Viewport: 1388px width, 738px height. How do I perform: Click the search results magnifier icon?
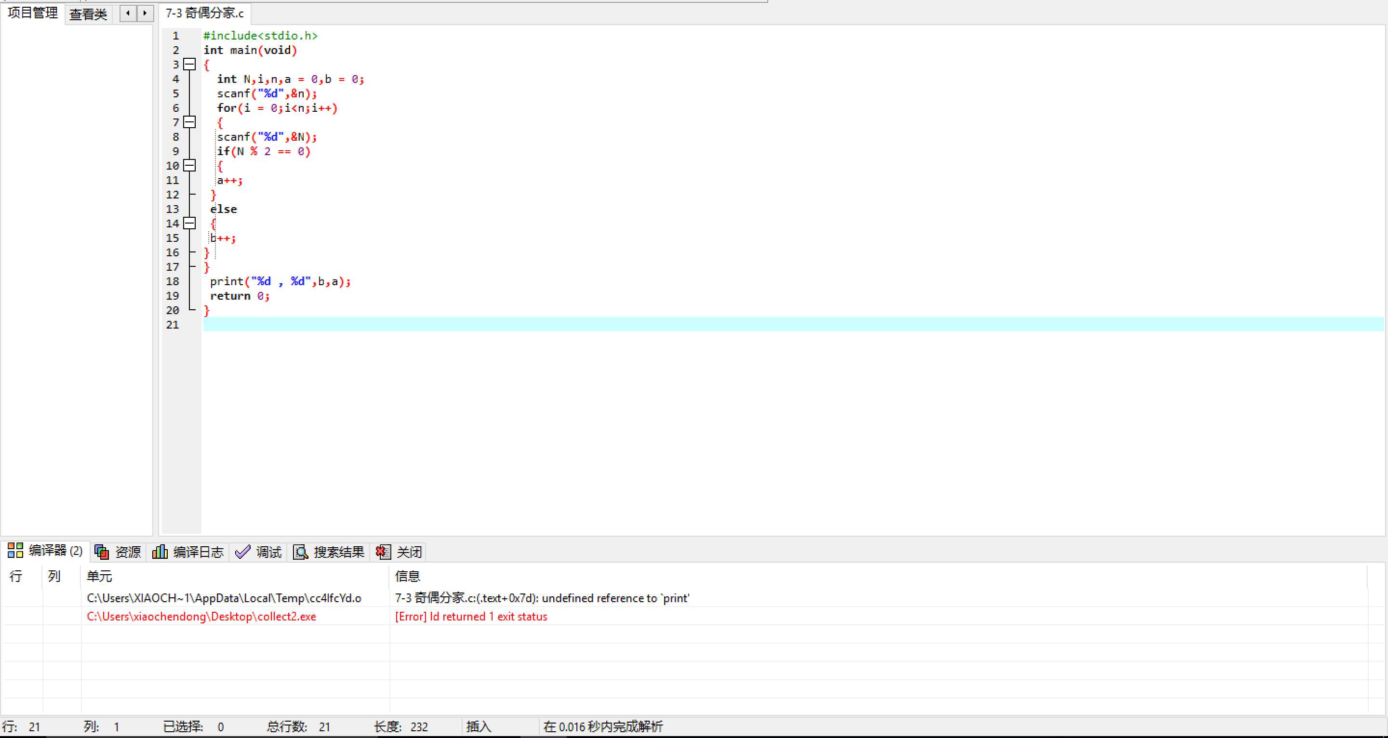tap(300, 552)
